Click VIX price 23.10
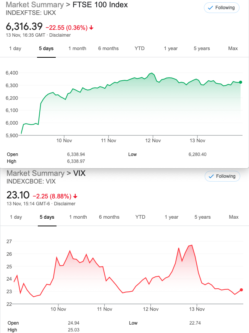Viewport: 249px width, 333px height. (x=18, y=195)
